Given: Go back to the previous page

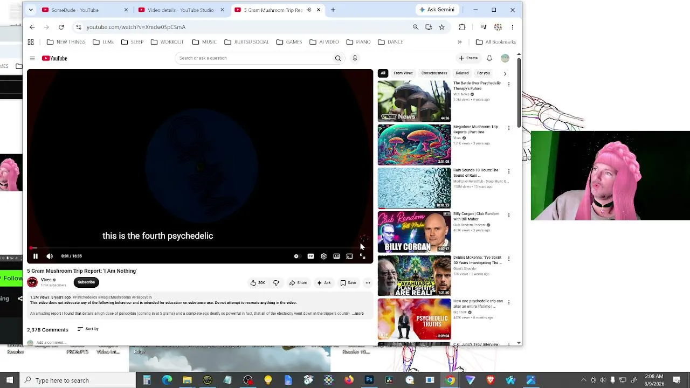Looking at the screenshot, I should click(32, 27).
